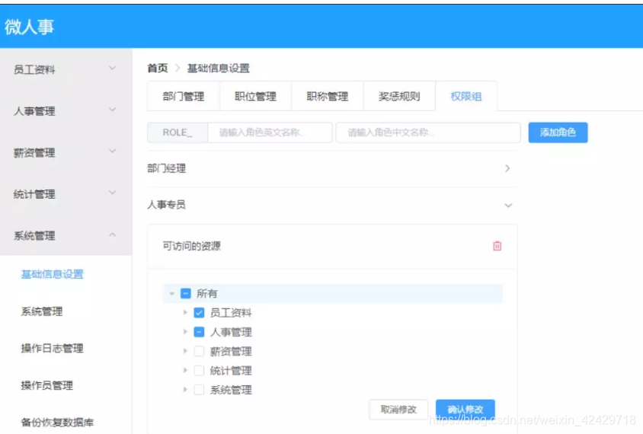Click the ROLE_ input prefix label
This screenshot has width=643, height=434.
[178, 132]
